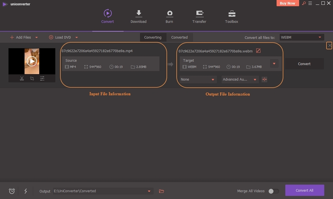Screen dimensions: 333x199
Task: Click the lightning high-speed conversion icon
Action: (26, 191)
